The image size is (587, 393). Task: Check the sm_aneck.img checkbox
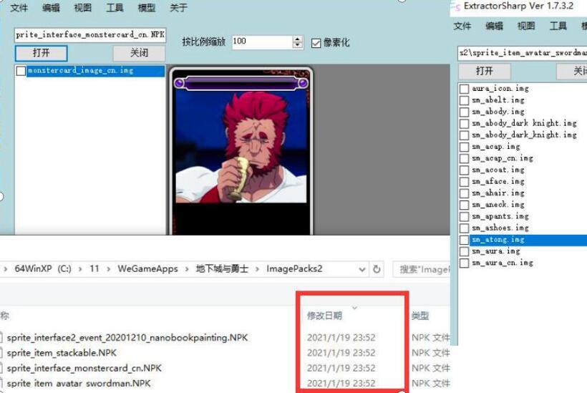click(x=464, y=205)
